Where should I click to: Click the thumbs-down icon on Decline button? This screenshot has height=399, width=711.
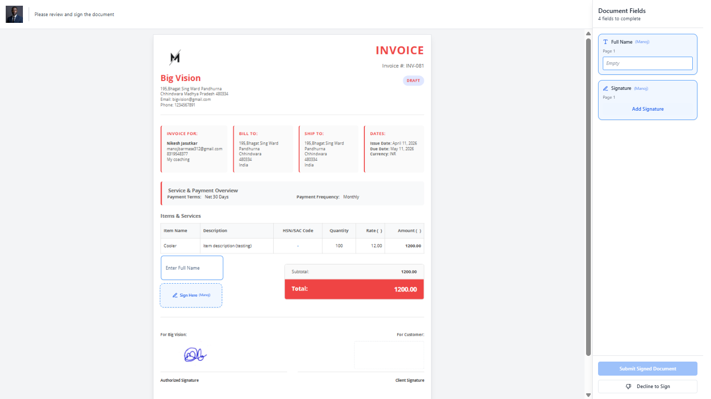click(628, 387)
